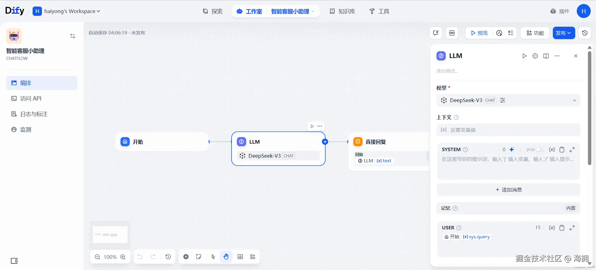This screenshot has height=270, width=596.
Task: Open the 工具 tab
Action: coord(379,11)
